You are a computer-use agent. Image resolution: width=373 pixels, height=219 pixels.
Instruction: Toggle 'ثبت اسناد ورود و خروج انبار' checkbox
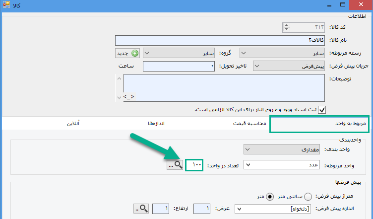(322, 110)
